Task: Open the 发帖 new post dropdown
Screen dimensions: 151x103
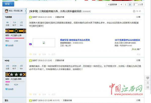Action: point(8,4)
